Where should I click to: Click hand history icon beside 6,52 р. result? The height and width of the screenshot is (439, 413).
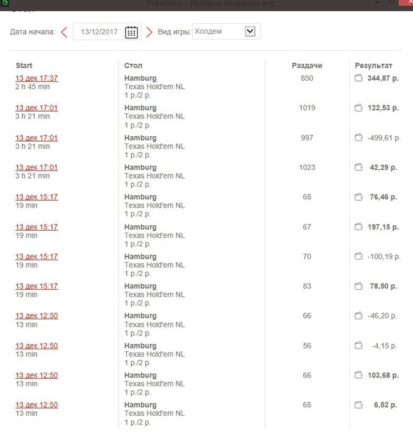click(x=358, y=405)
